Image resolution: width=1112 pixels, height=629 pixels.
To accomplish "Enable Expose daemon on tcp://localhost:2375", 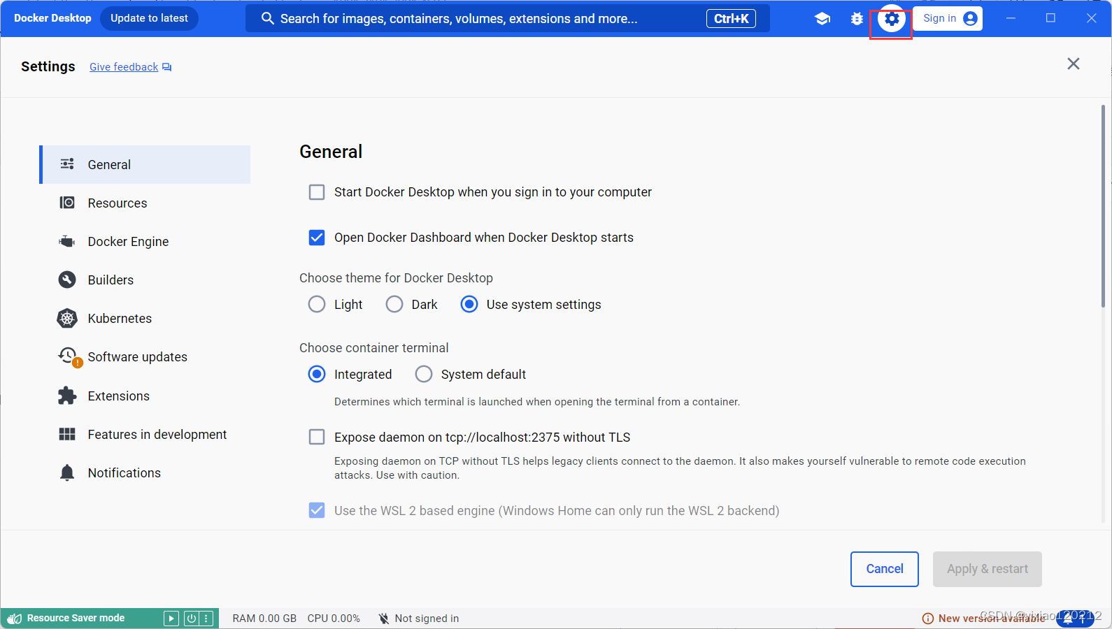I will (317, 437).
